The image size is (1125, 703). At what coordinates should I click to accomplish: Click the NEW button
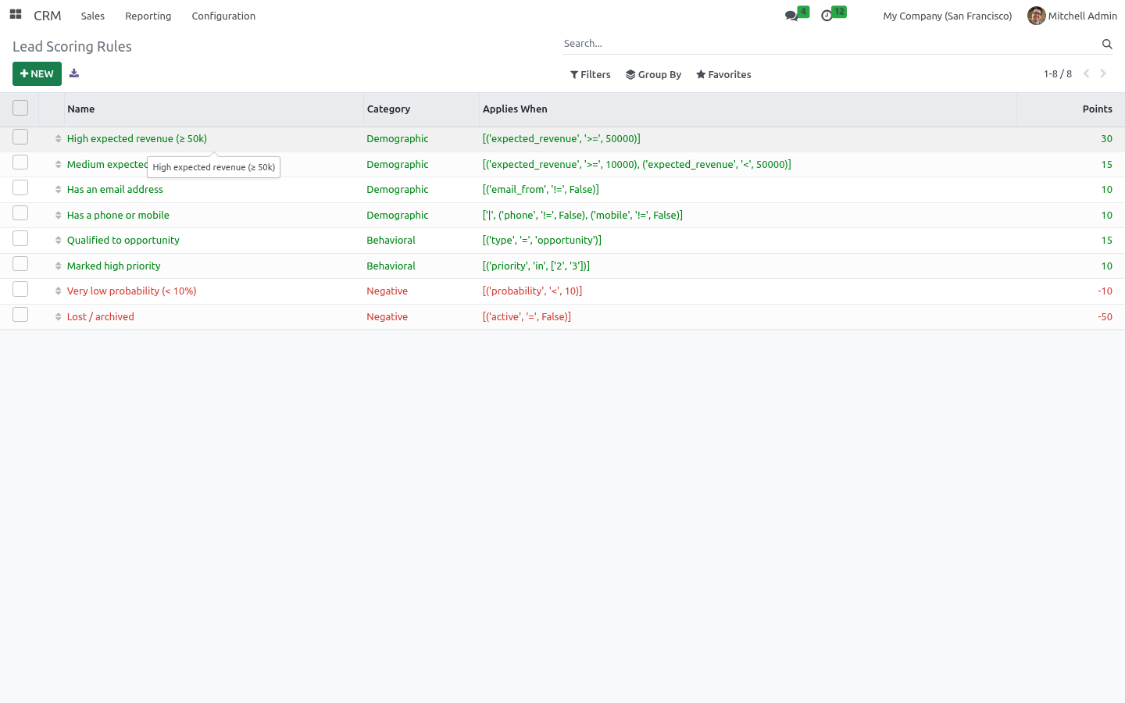click(37, 73)
